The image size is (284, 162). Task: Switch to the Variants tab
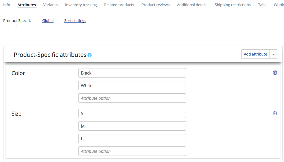pyautogui.click(x=50, y=5)
